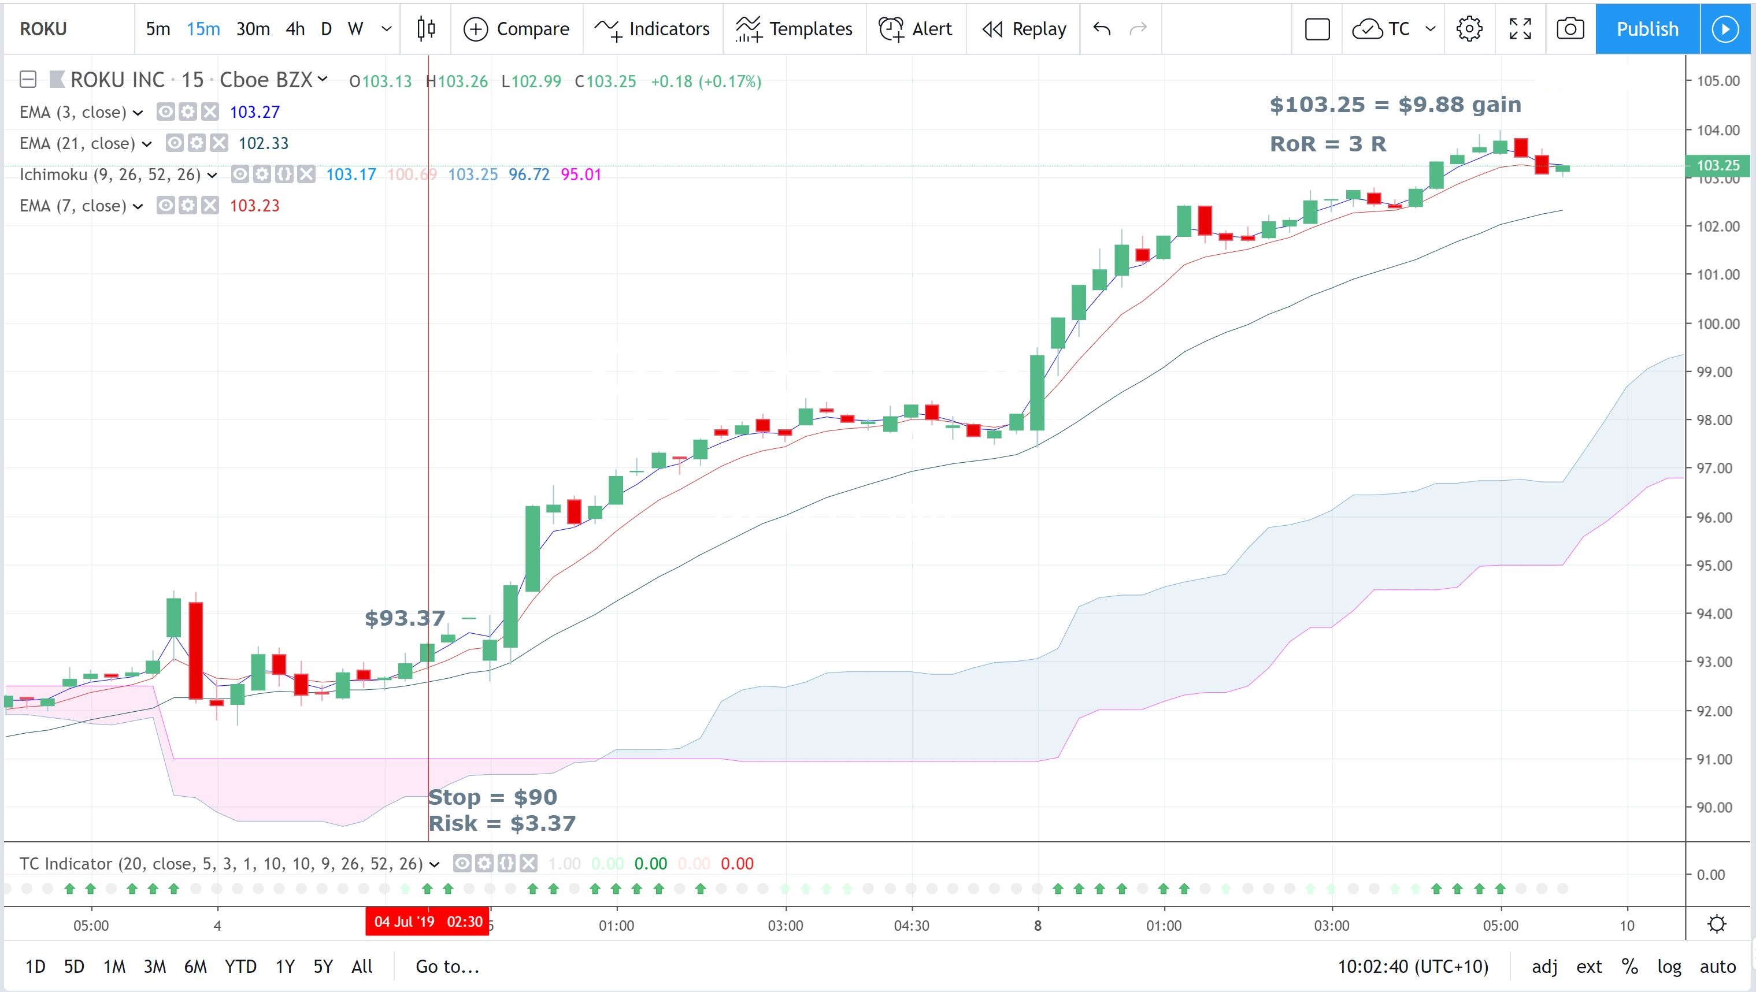
Task: Redo the last chart action
Action: pyautogui.click(x=1139, y=29)
